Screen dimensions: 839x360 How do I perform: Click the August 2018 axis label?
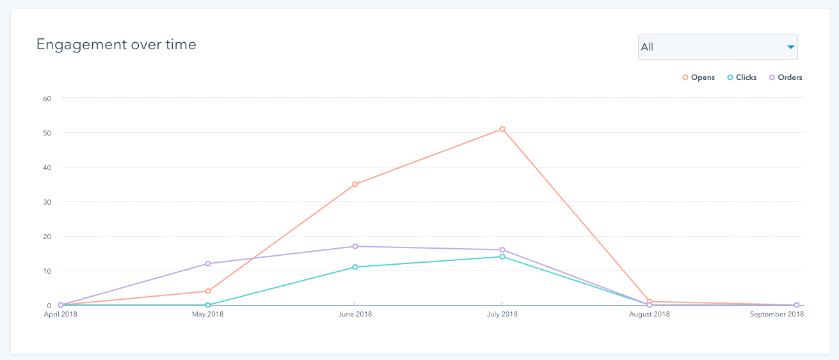coord(650,315)
